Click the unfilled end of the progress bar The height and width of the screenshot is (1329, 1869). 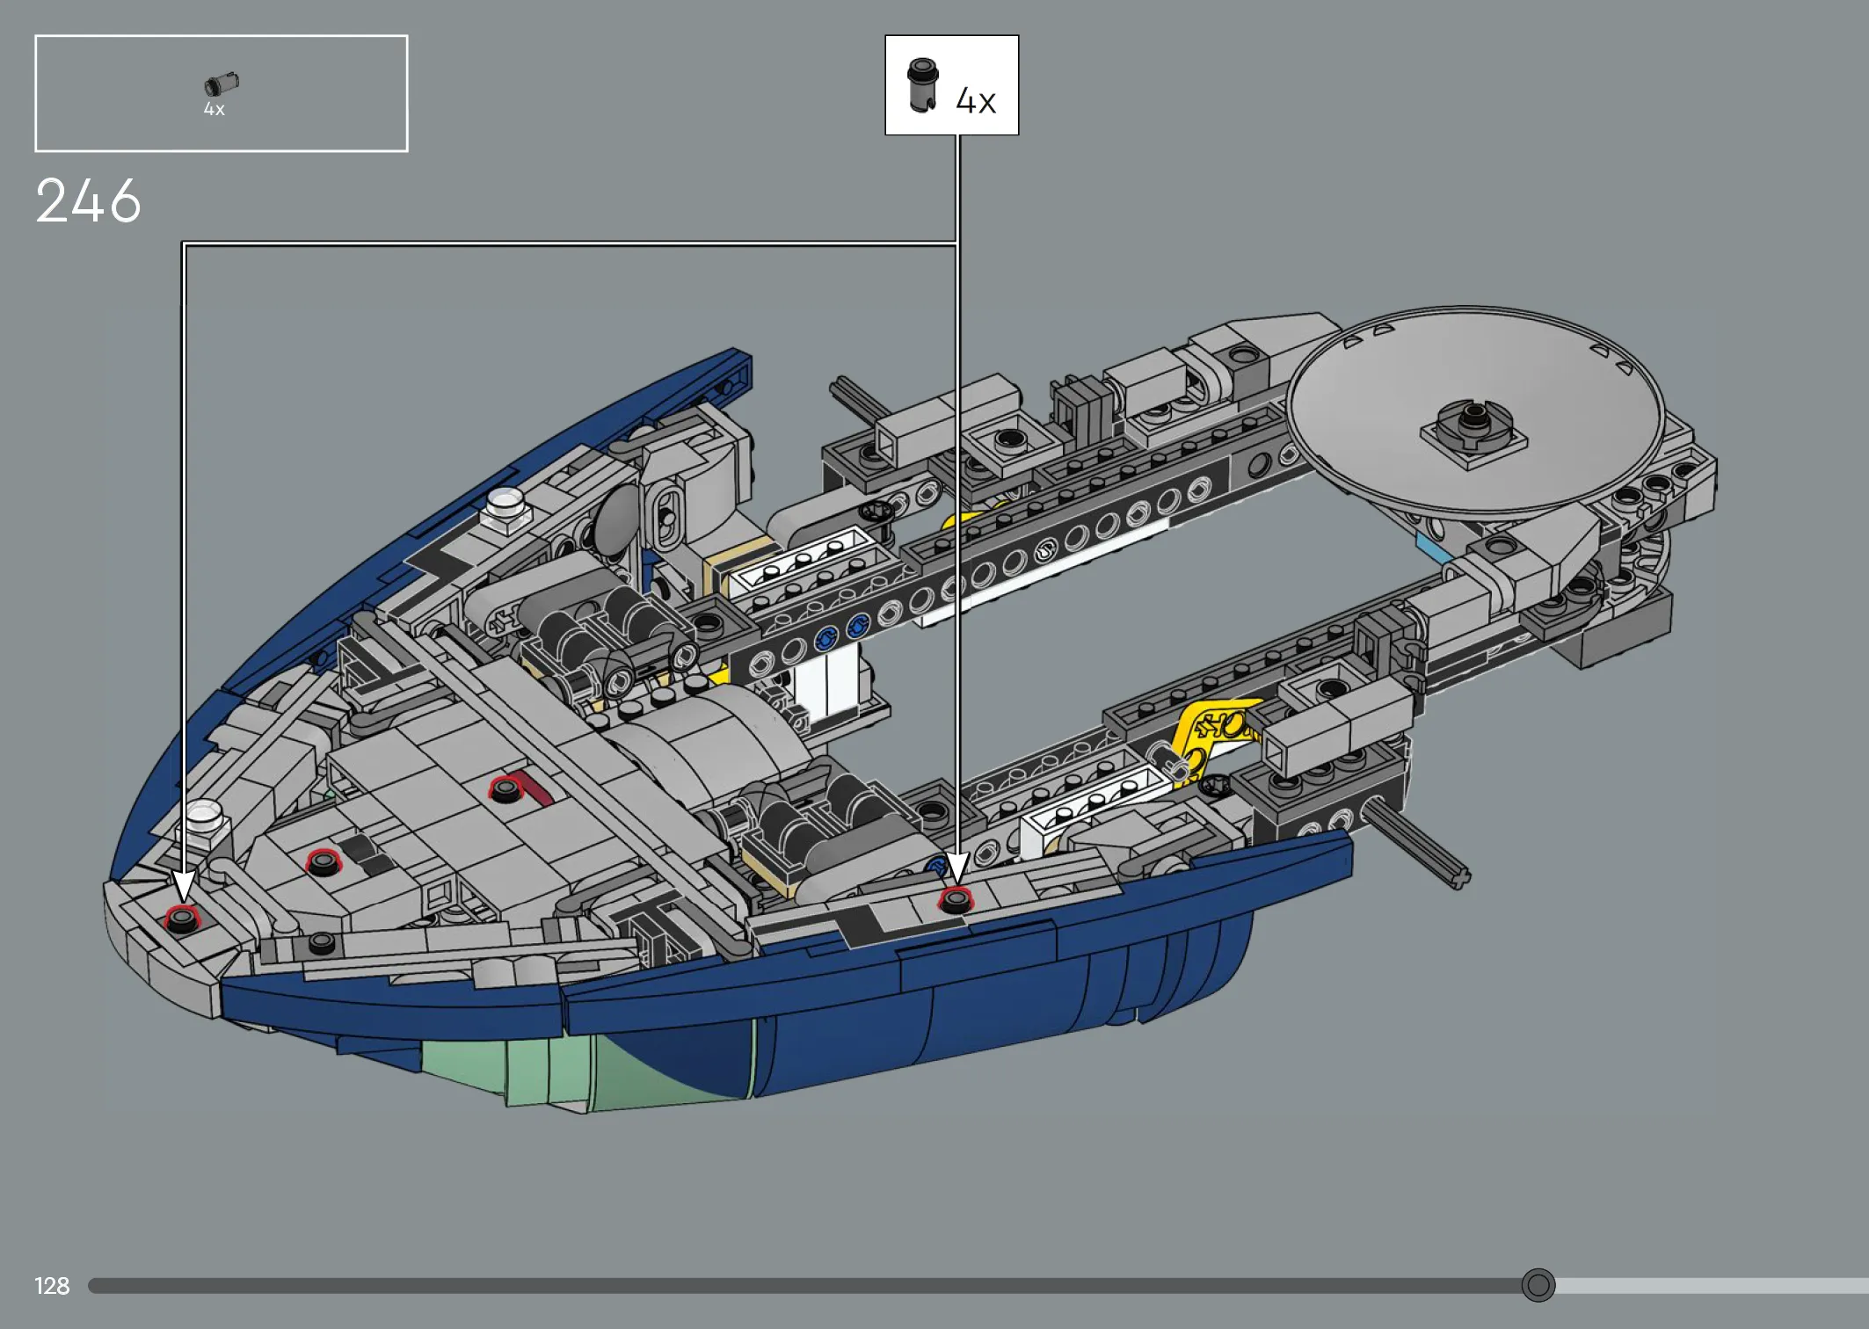pos(1712,1285)
